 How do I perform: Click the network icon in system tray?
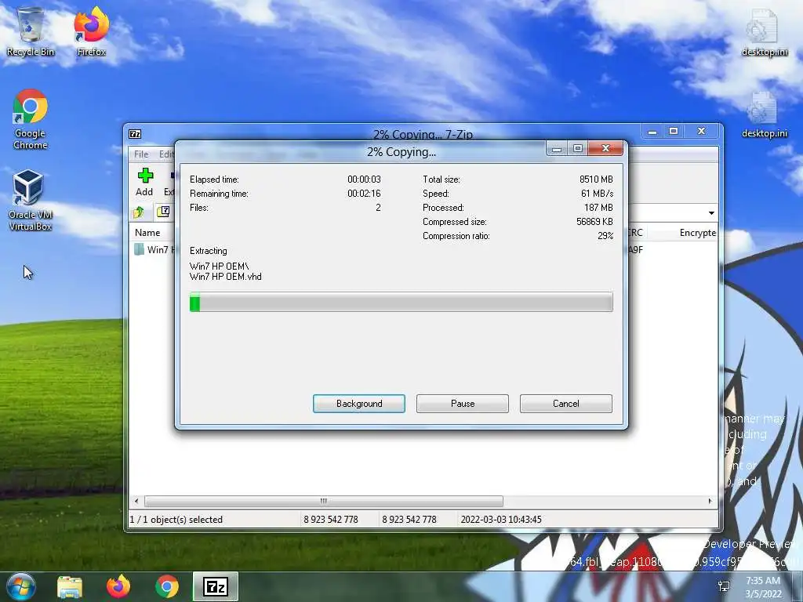(x=724, y=586)
